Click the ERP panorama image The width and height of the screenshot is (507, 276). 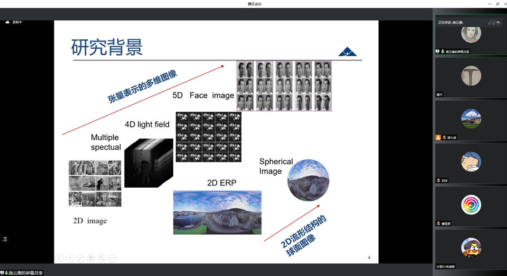[x=217, y=213]
